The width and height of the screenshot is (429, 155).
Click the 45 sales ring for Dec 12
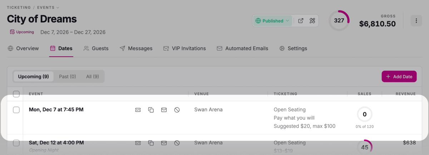click(365, 147)
